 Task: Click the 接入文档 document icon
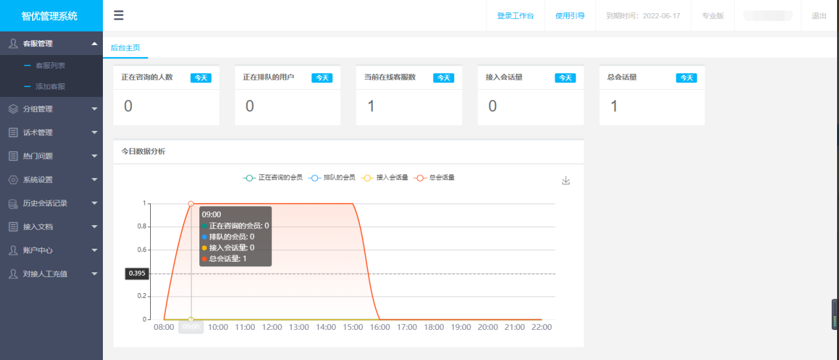[13, 227]
